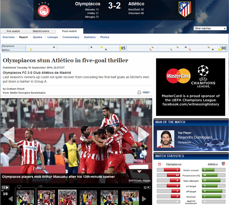Image resolution: width=229 pixels, height=205 pixels.
Task: Open the match Statistics link
Action: coord(90,37)
